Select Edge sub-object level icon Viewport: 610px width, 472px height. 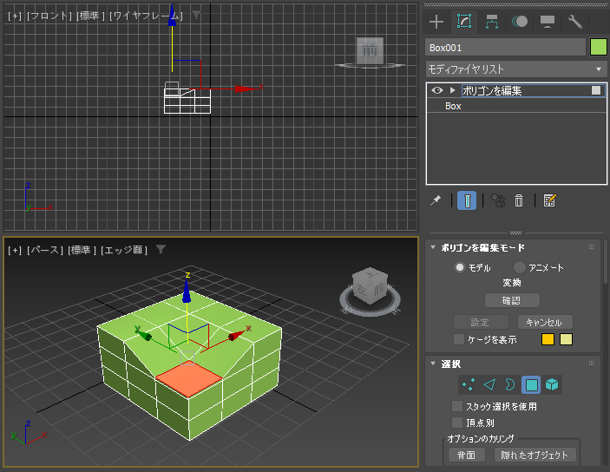pos(489,385)
